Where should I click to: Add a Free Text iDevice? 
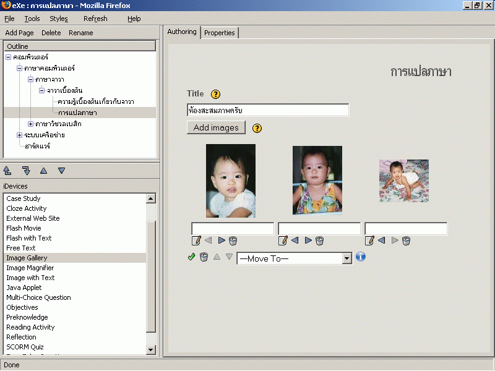21,248
